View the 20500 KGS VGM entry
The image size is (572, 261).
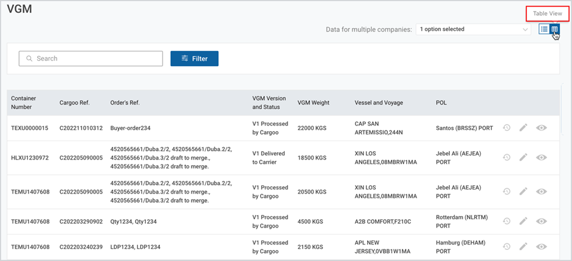pyautogui.click(x=542, y=191)
